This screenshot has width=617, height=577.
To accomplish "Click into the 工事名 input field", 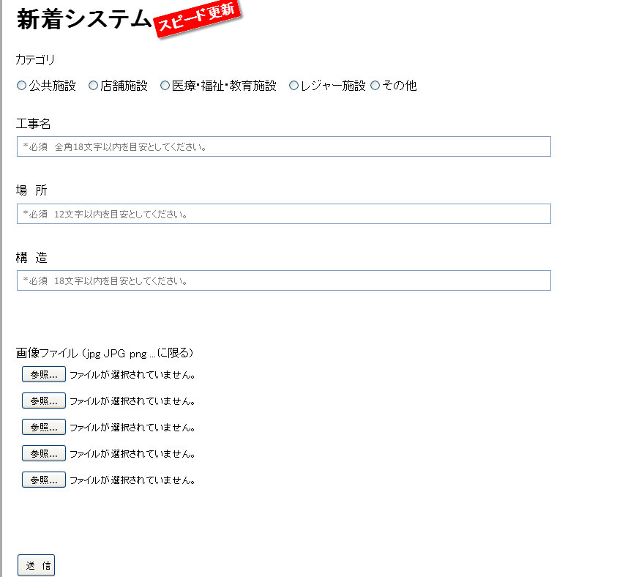I will (x=284, y=146).
